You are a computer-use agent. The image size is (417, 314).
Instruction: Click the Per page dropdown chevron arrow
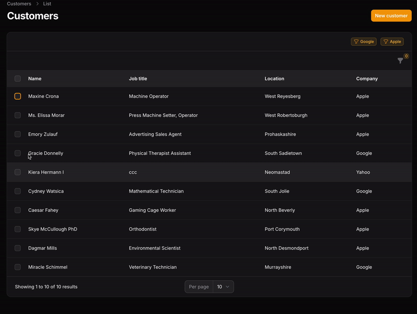228,287
